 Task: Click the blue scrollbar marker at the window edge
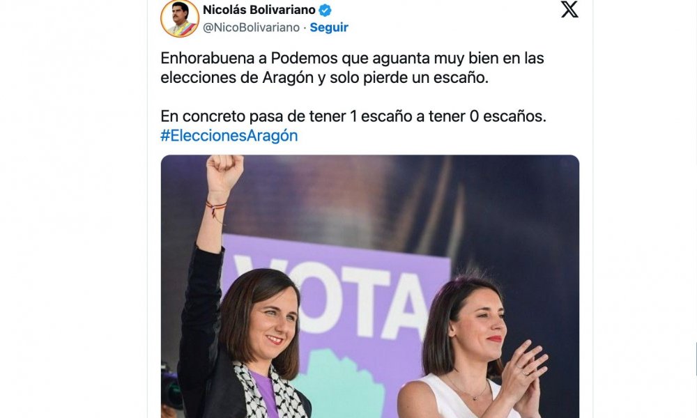click(696, 359)
